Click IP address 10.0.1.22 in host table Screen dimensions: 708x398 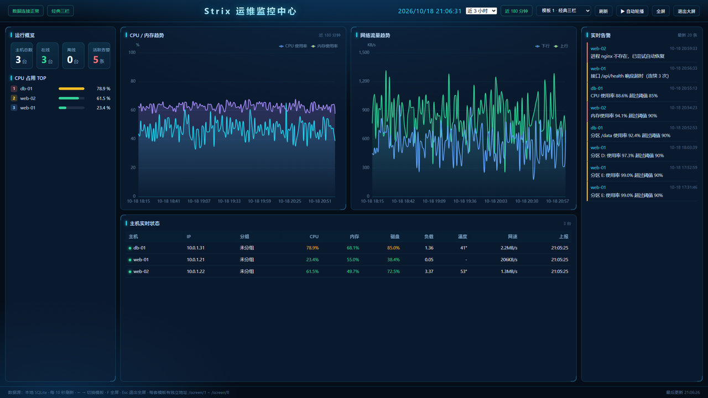pos(196,271)
